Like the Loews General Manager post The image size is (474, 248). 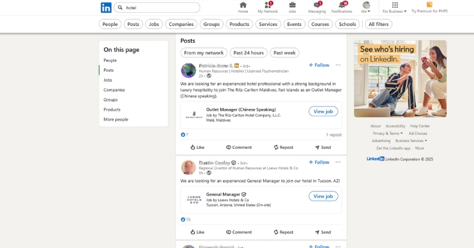click(198, 232)
